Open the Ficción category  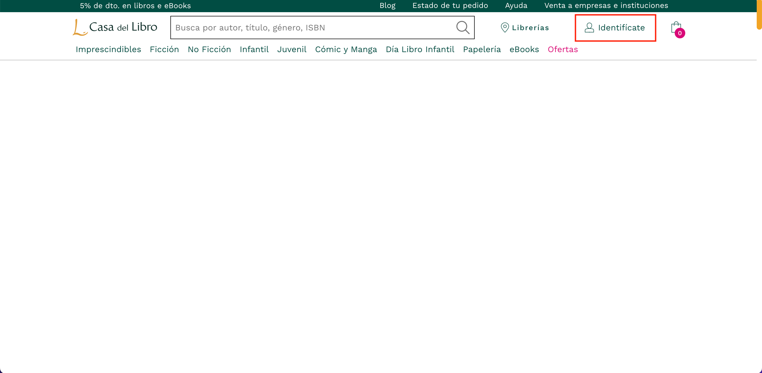(x=165, y=49)
